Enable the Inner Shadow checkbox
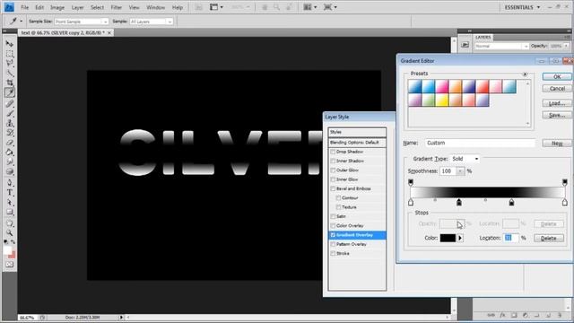 click(333, 161)
